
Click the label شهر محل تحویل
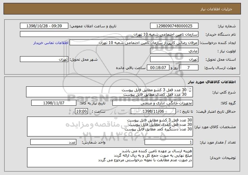[84, 59]
